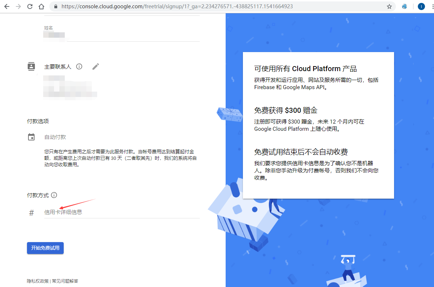Open the user profile avatar
Screen dimensions: 434x287
(x=421, y=6)
